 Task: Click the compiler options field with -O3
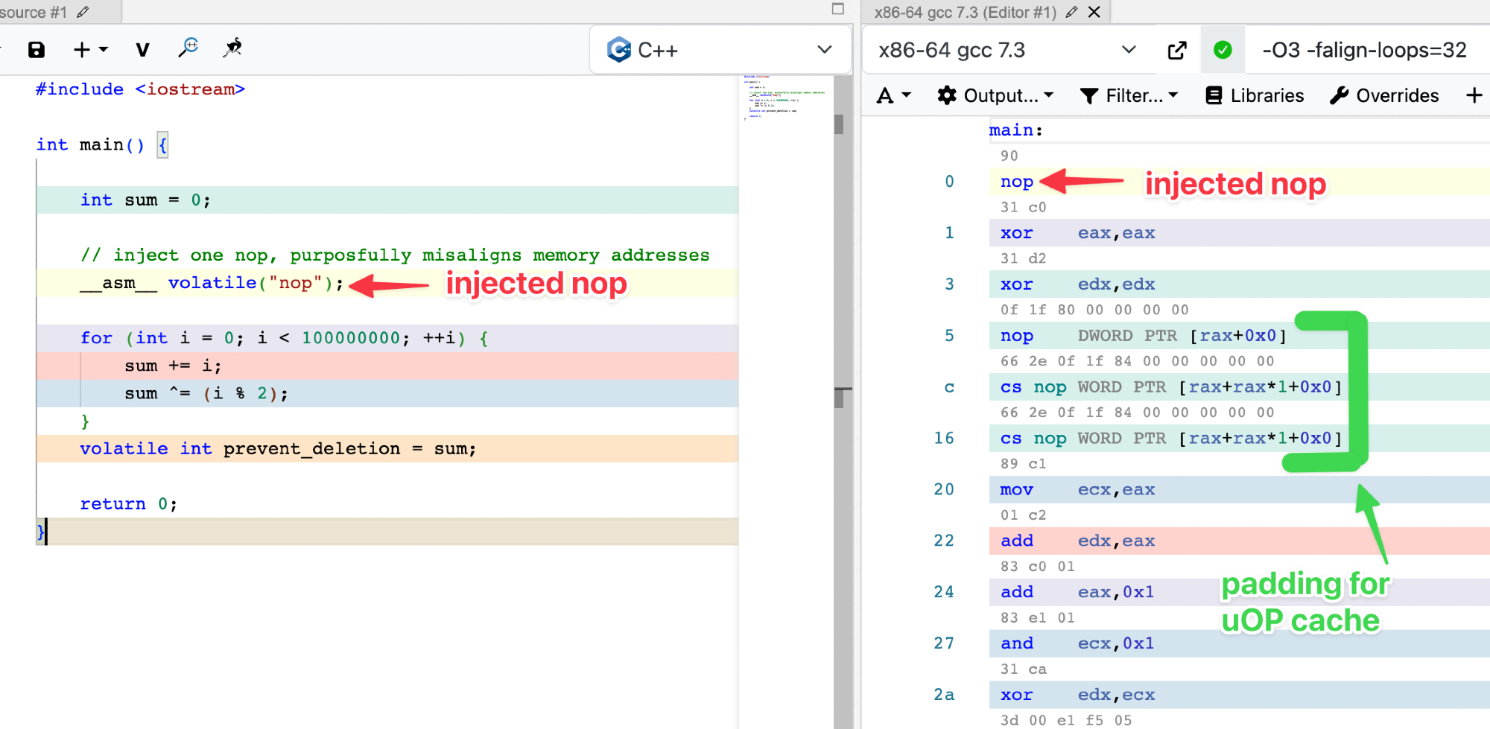point(1365,51)
